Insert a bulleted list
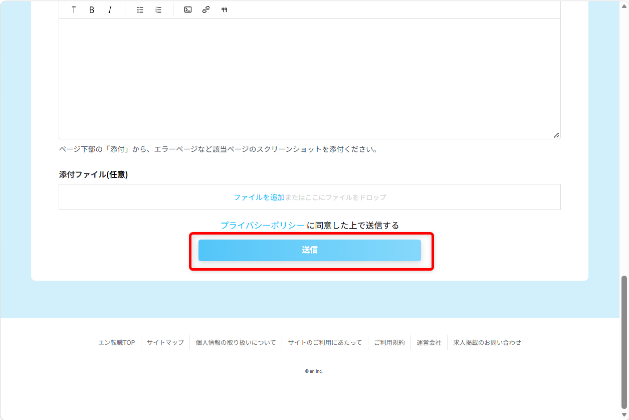The height and width of the screenshot is (420, 629). (140, 10)
